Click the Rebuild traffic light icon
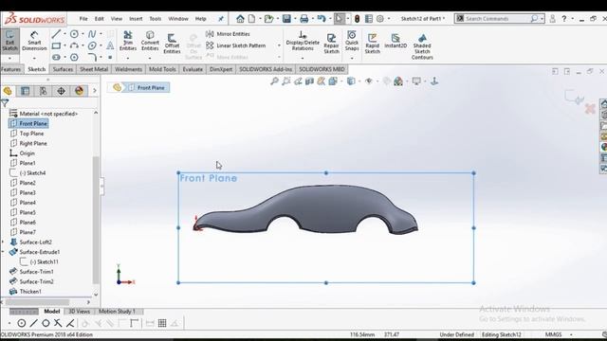Image resolution: width=607 pixels, height=341 pixels. coord(357,19)
